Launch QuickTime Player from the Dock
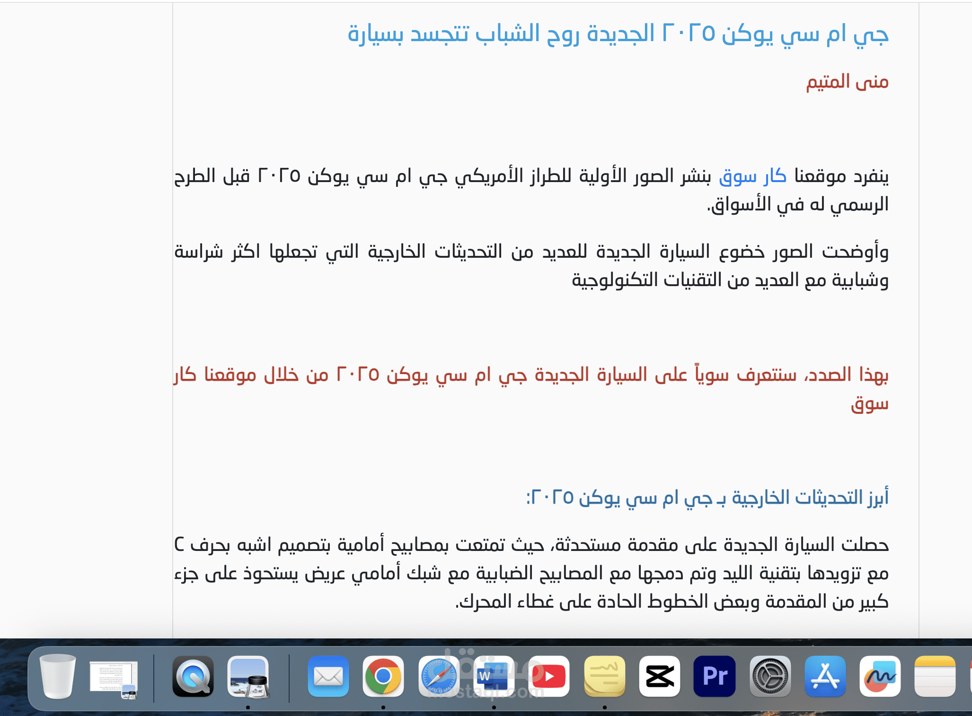Viewport: 972px width, 716px height. (x=193, y=676)
